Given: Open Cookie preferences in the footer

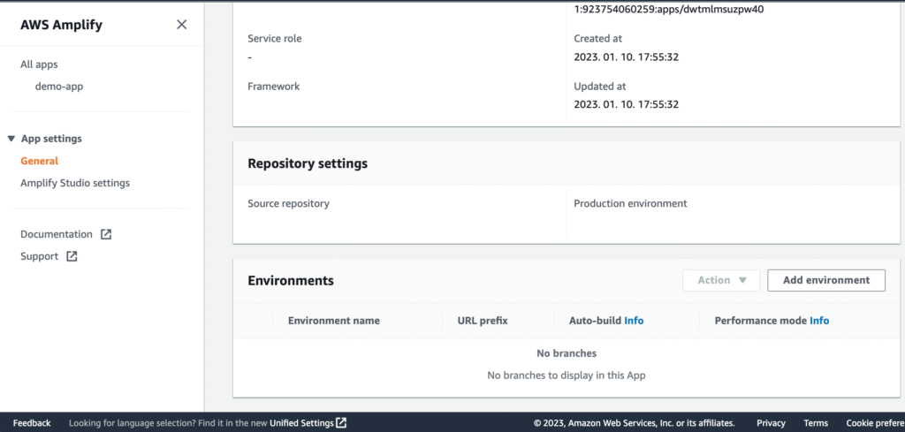Looking at the screenshot, I should tap(875, 423).
